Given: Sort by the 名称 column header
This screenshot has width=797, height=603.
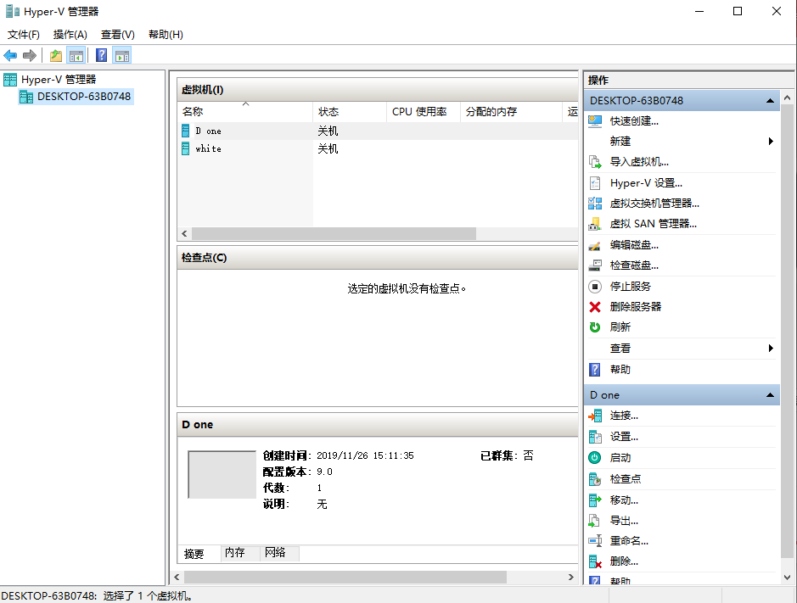Looking at the screenshot, I should click(244, 112).
